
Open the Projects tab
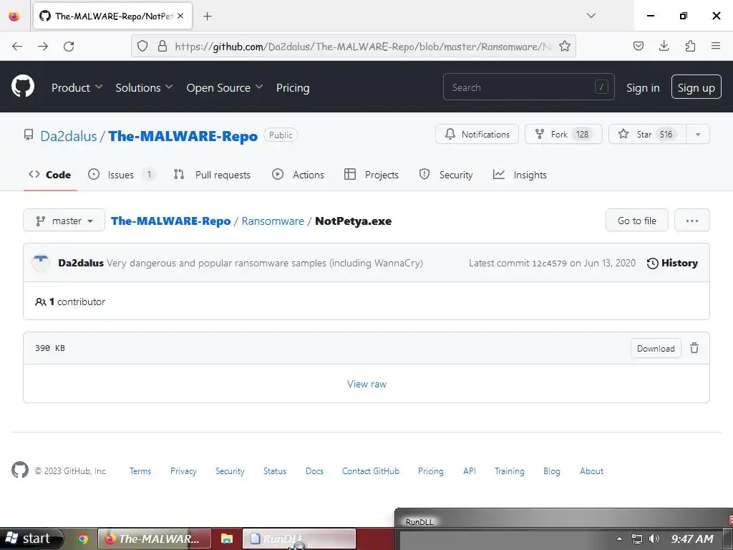click(x=372, y=175)
